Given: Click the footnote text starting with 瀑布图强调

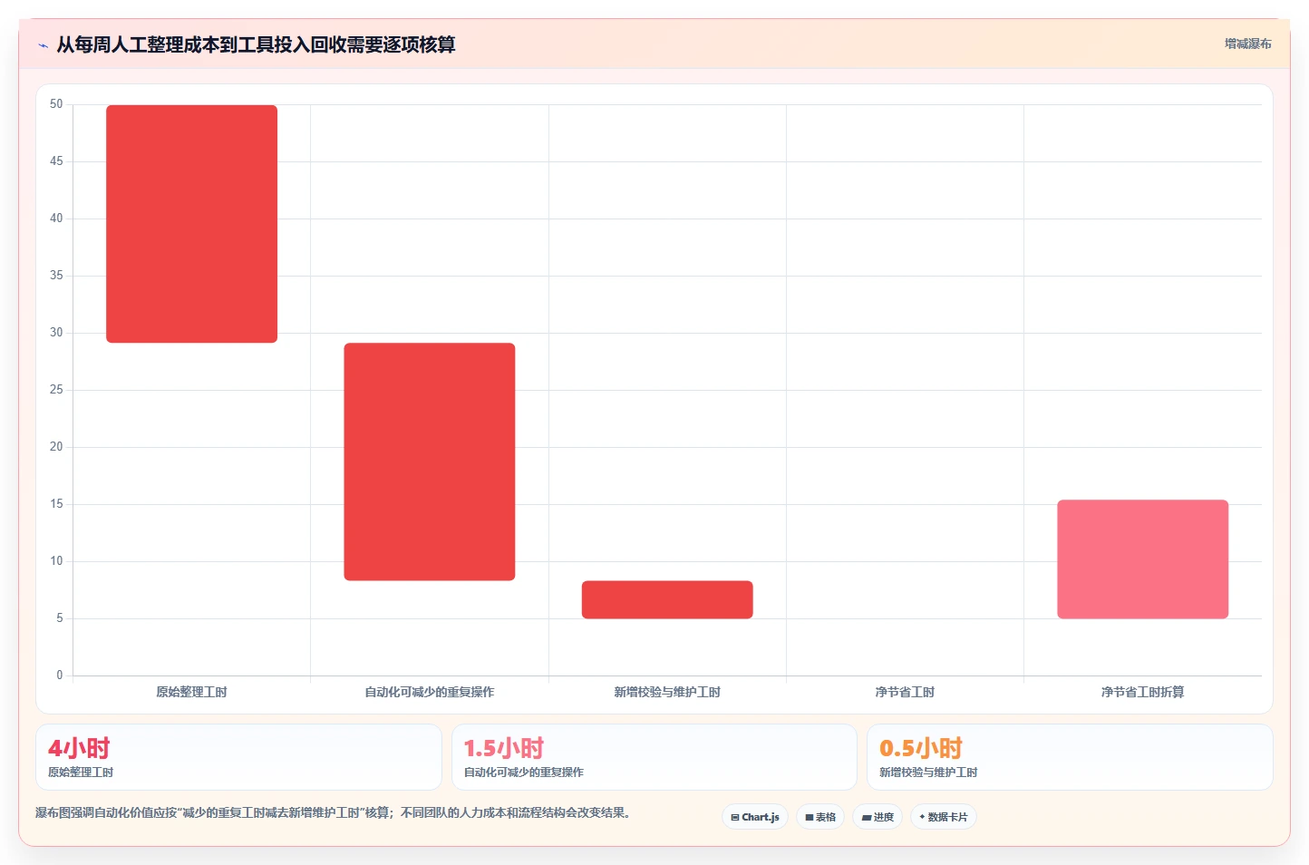Looking at the screenshot, I should pyautogui.click(x=333, y=812).
